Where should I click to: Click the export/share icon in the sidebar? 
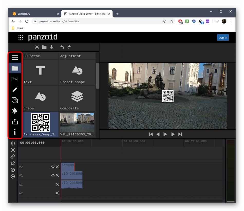(x=15, y=122)
